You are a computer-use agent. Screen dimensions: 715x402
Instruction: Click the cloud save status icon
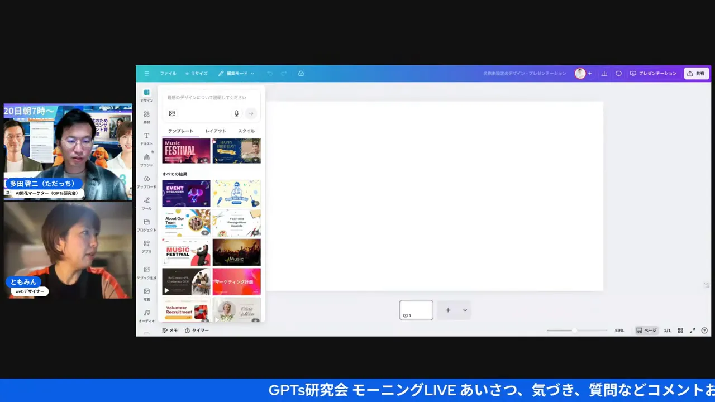click(x=301, y=74)
